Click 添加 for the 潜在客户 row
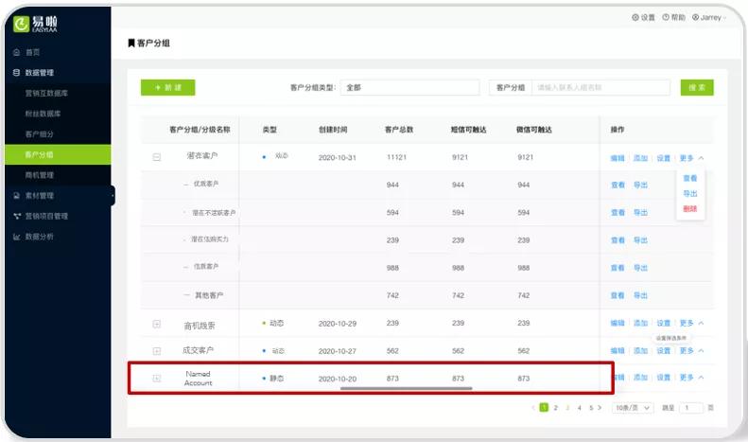 (640, 158)
